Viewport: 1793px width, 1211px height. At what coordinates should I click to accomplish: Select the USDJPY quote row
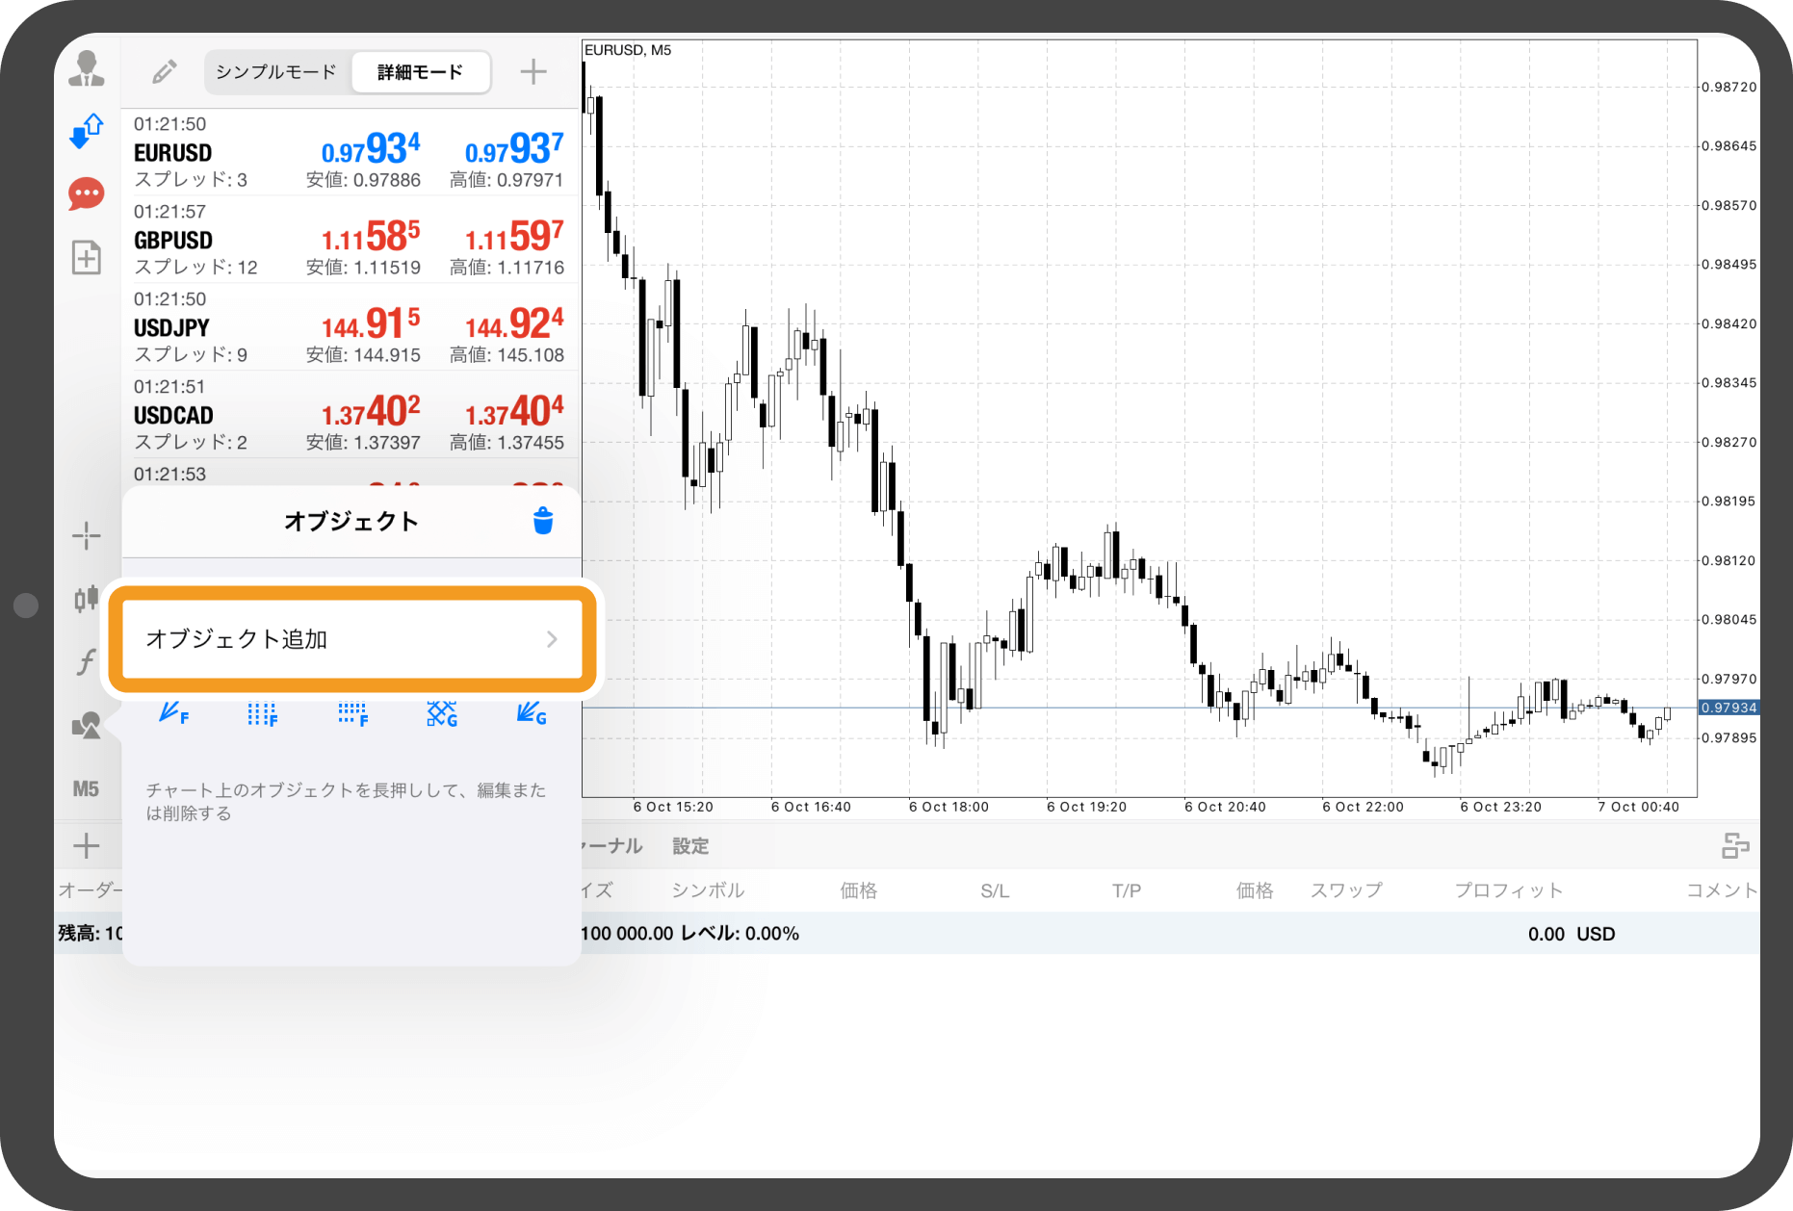(349, 327)
